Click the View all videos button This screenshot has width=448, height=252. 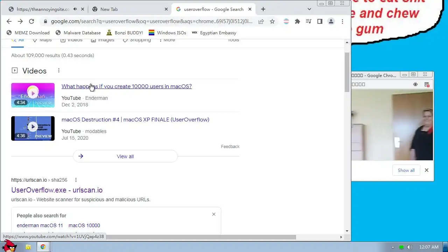pos(125,156)
